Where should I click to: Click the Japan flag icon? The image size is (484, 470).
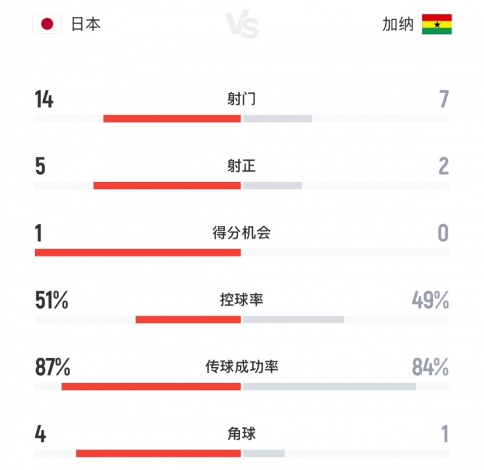click(46, 25)
